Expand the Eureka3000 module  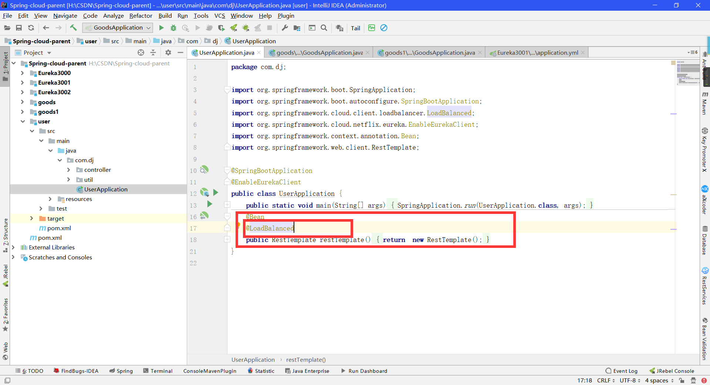pos(22,73)
